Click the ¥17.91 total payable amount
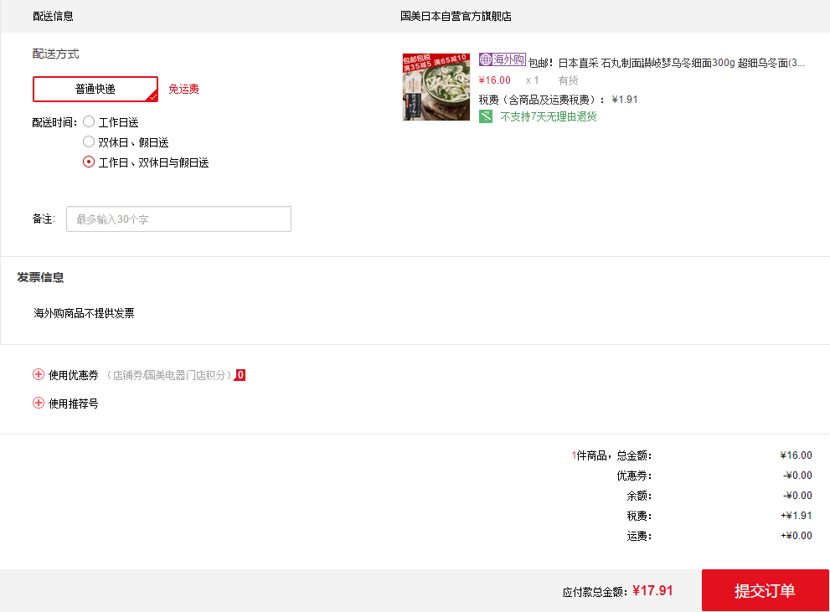 click(652, 590)
